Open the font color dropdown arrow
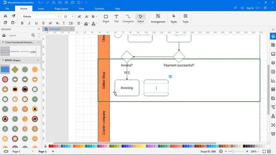Screen dimensions: 276x155 [97, 23]
